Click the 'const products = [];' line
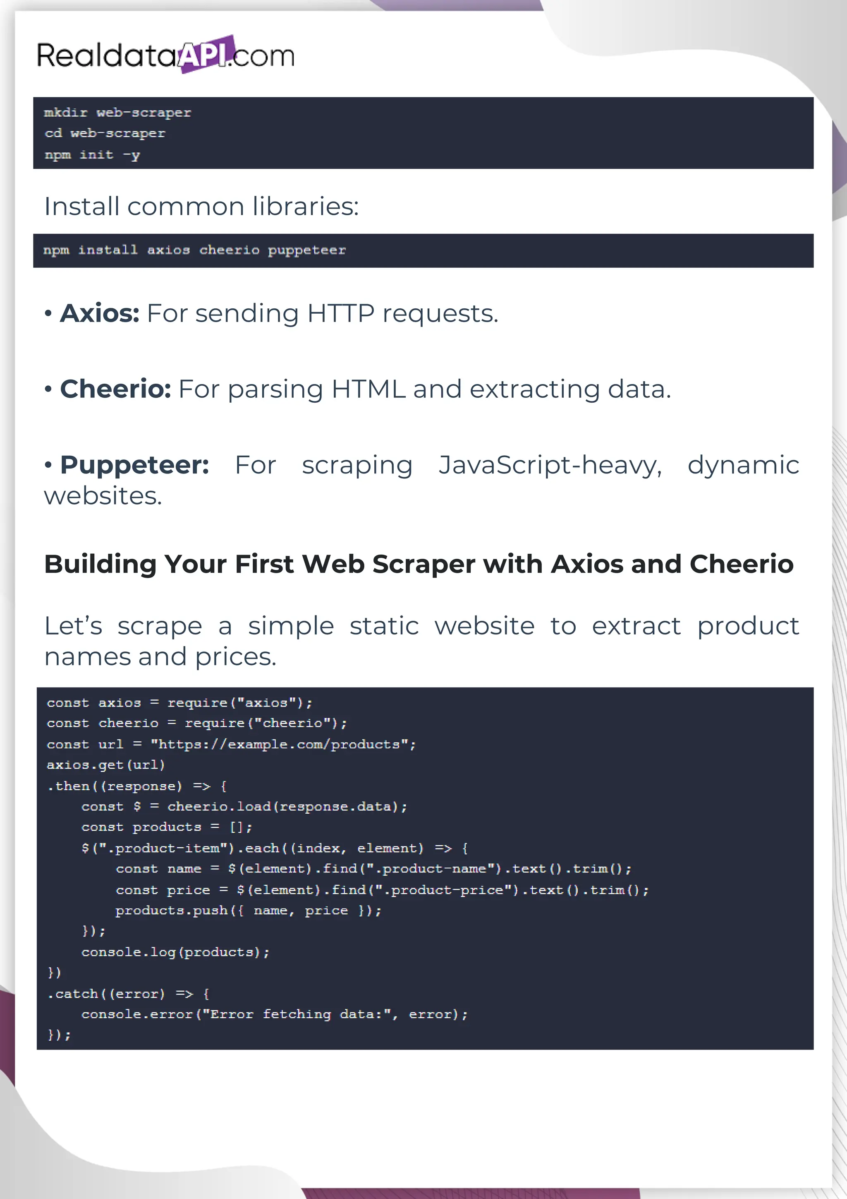Viewport: 847px width, 1199px height. pos(167,827)
